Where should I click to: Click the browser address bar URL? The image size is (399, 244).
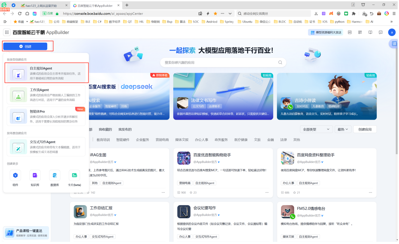pyautogui.click(x=103, y=13)
